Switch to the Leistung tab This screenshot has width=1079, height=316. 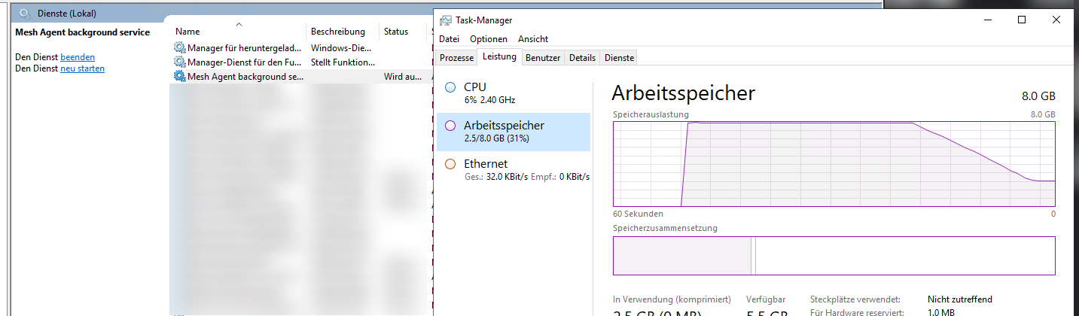pyautogui.click(x=500, y=57)
